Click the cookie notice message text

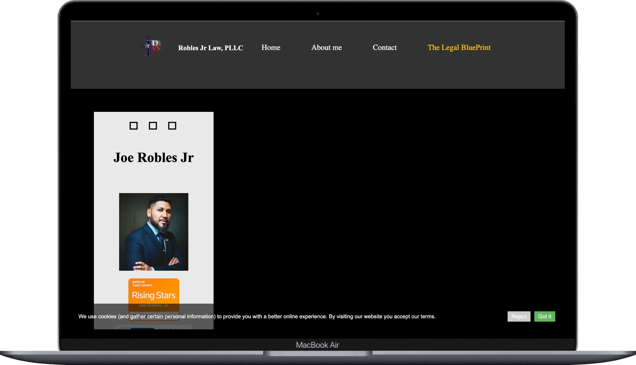pos(257,316)
